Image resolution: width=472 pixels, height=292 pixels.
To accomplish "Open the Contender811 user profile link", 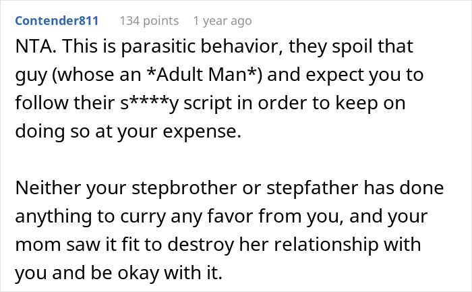I will click(x=57, y=21).
